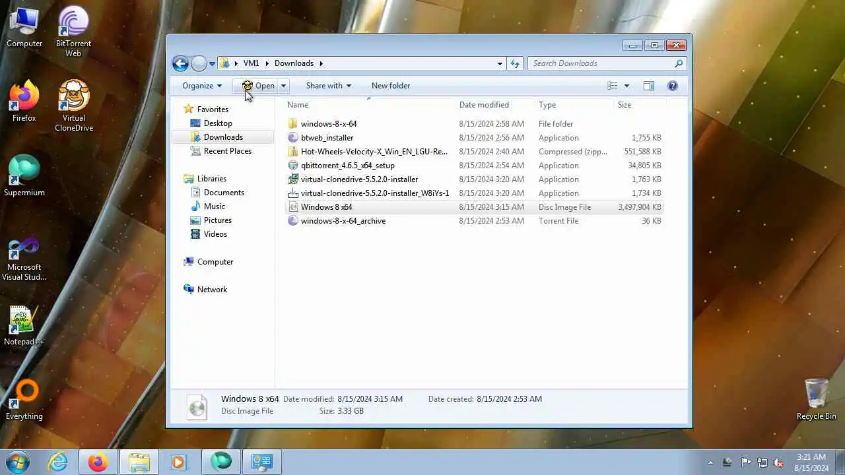Open Firefox from taskbar
The image size is (845, 475).
point(98,462)
